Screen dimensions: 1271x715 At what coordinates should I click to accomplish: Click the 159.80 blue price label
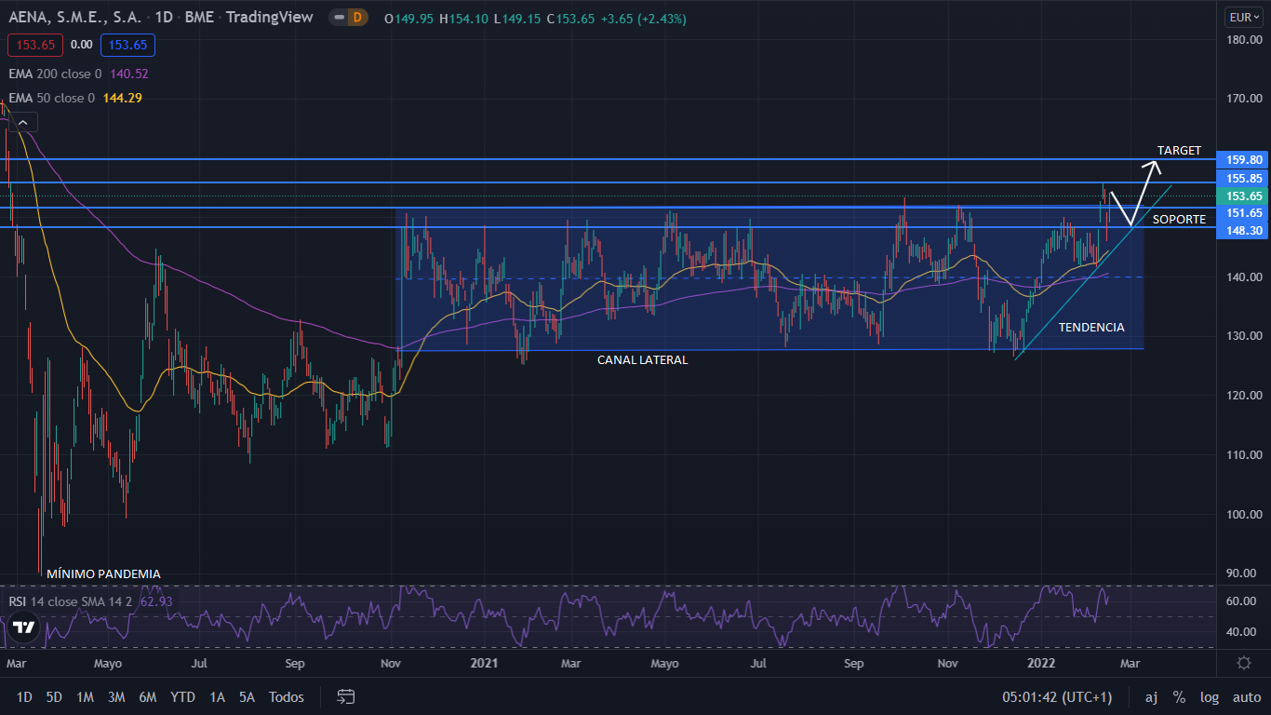coord(1243,160)
